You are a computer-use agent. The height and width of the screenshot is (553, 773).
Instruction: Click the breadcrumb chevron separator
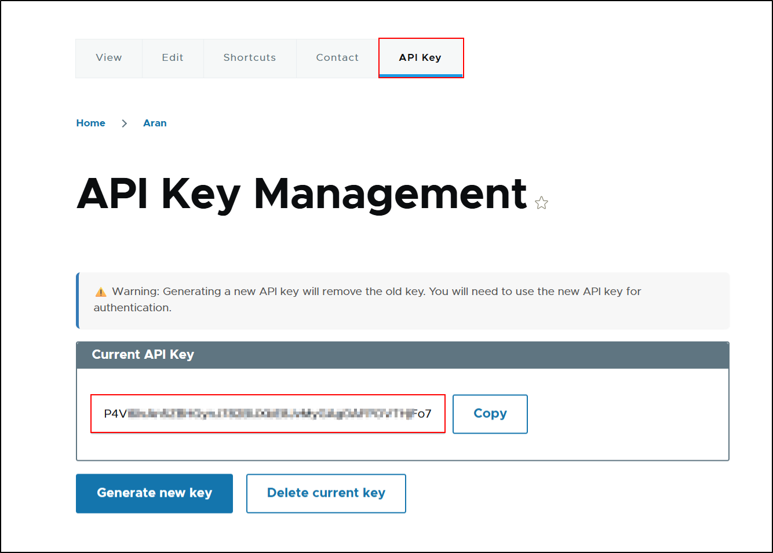pos(124,123)
